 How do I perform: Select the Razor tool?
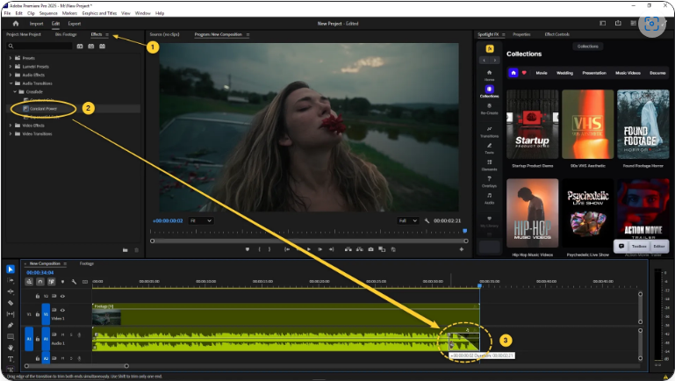[x=11, y=303]
